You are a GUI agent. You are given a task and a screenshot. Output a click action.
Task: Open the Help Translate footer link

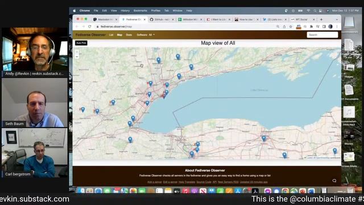coord(187,182)
